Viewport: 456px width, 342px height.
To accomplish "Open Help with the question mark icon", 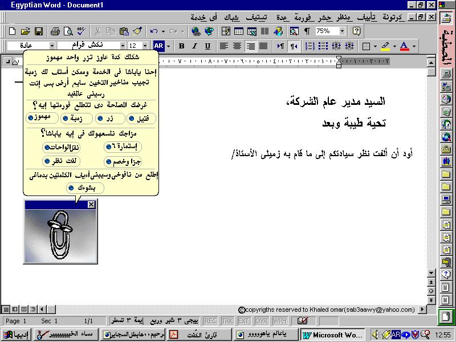I will pos(357,31).
